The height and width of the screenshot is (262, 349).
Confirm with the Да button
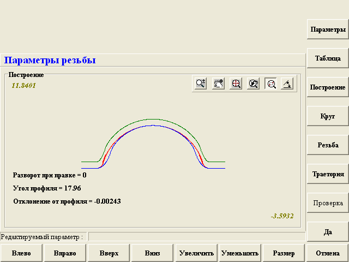coord(328,231)
